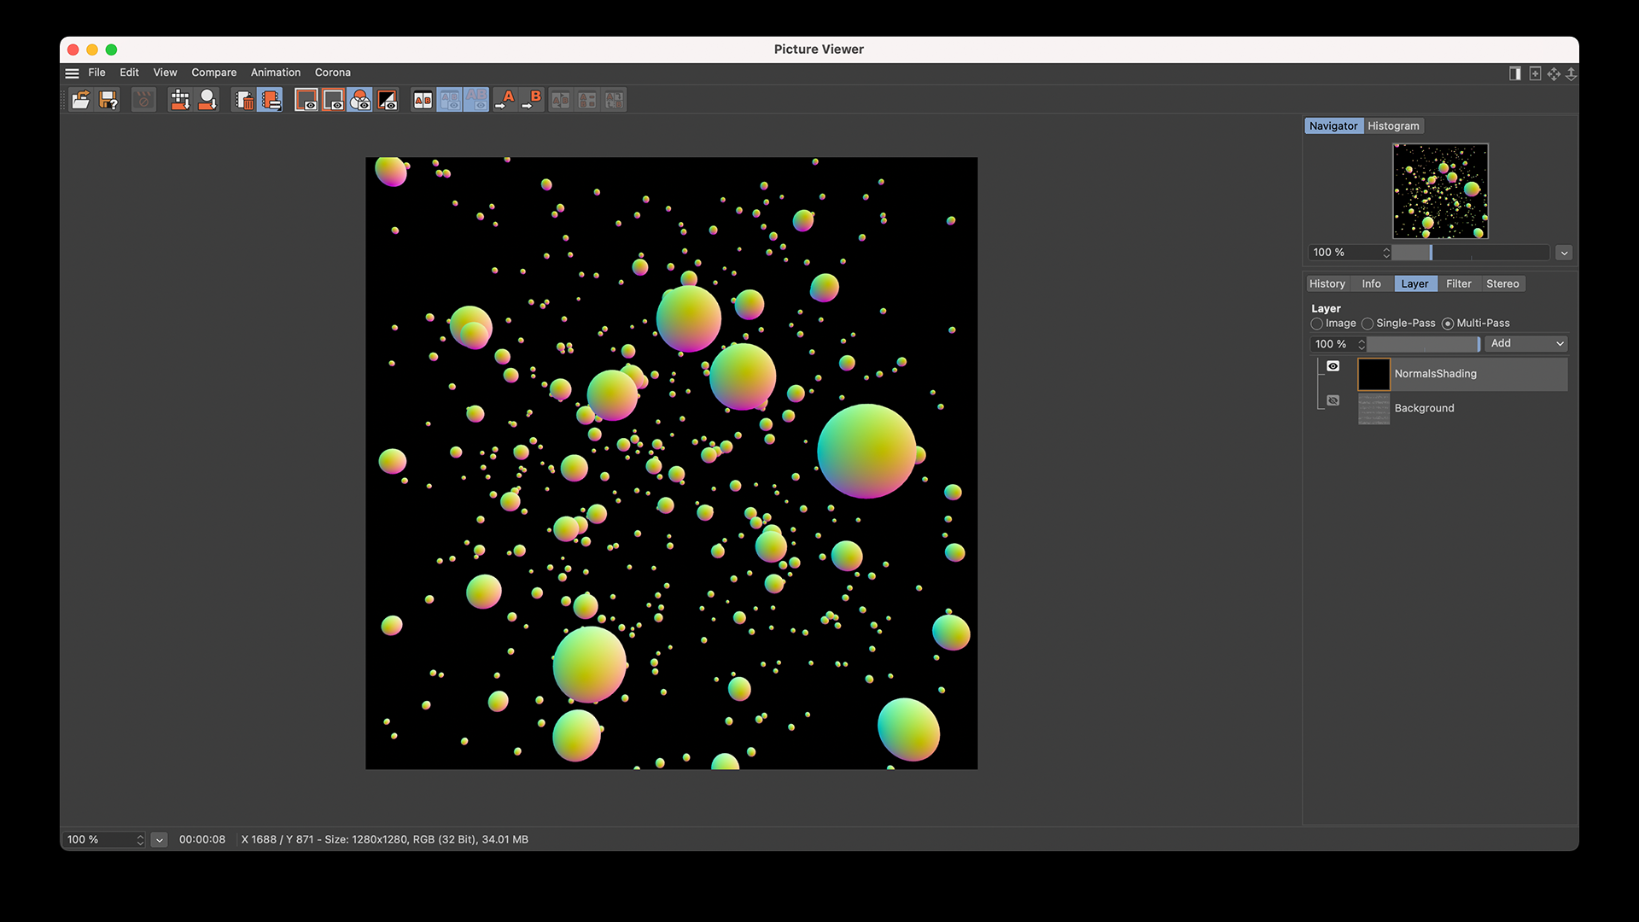Click the status bar zoom stepper arrows
The height and width of the screenshot is (922, 1639).
coord(140,840)
